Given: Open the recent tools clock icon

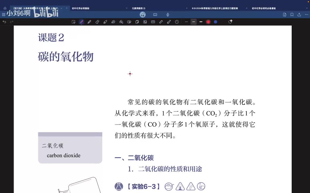Looking at the screenshot, I should click(177, 22).
